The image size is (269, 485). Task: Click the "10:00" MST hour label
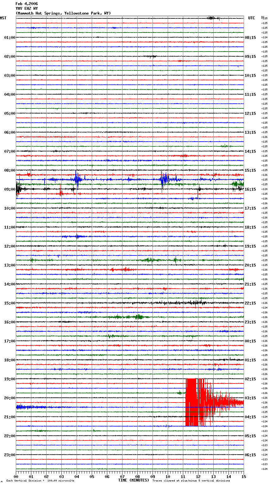(x=9, y=208)
